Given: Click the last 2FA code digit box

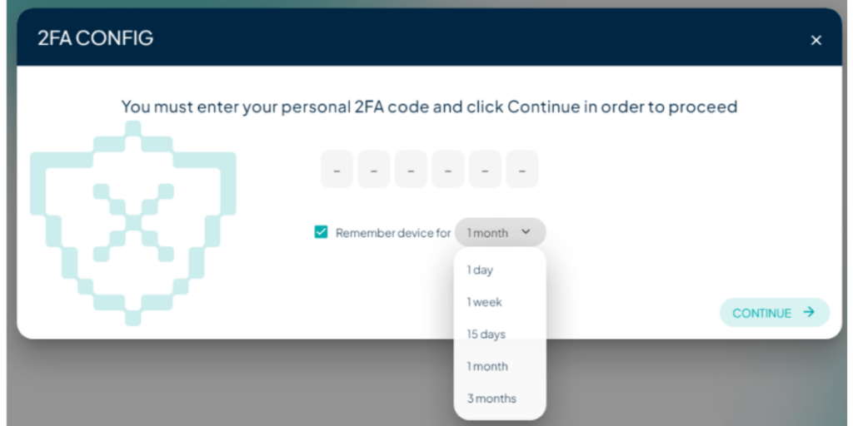Looking at the screenshot, I should point(521,170).
